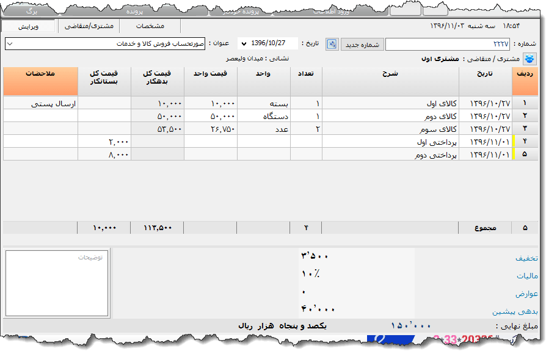Select the کالای اول description cell
The width and height of the screenshot is (546, 351).
(390, 103)
